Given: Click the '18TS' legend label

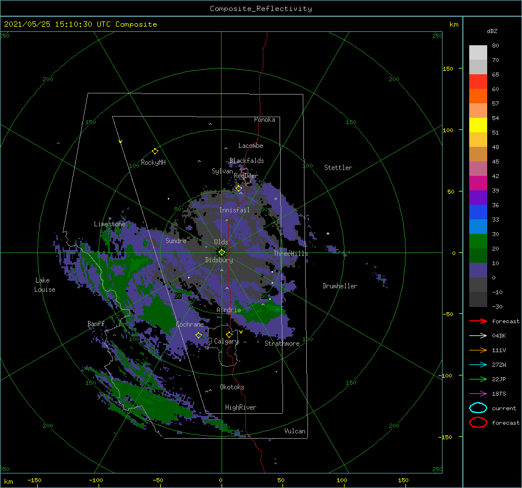Looking at the screenshot, I should point(499,393).
